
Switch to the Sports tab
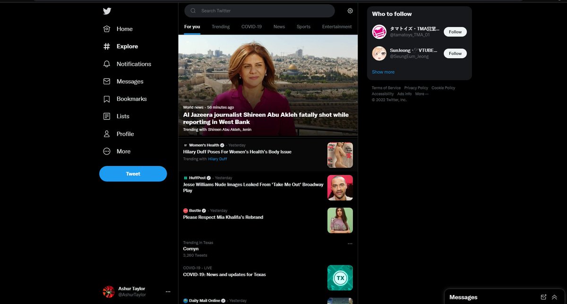tap(303, 27)
